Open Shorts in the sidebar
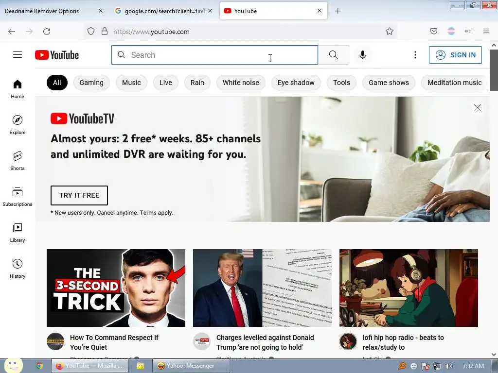The height and width of the screenshot is (373, 498). [18, 161]
